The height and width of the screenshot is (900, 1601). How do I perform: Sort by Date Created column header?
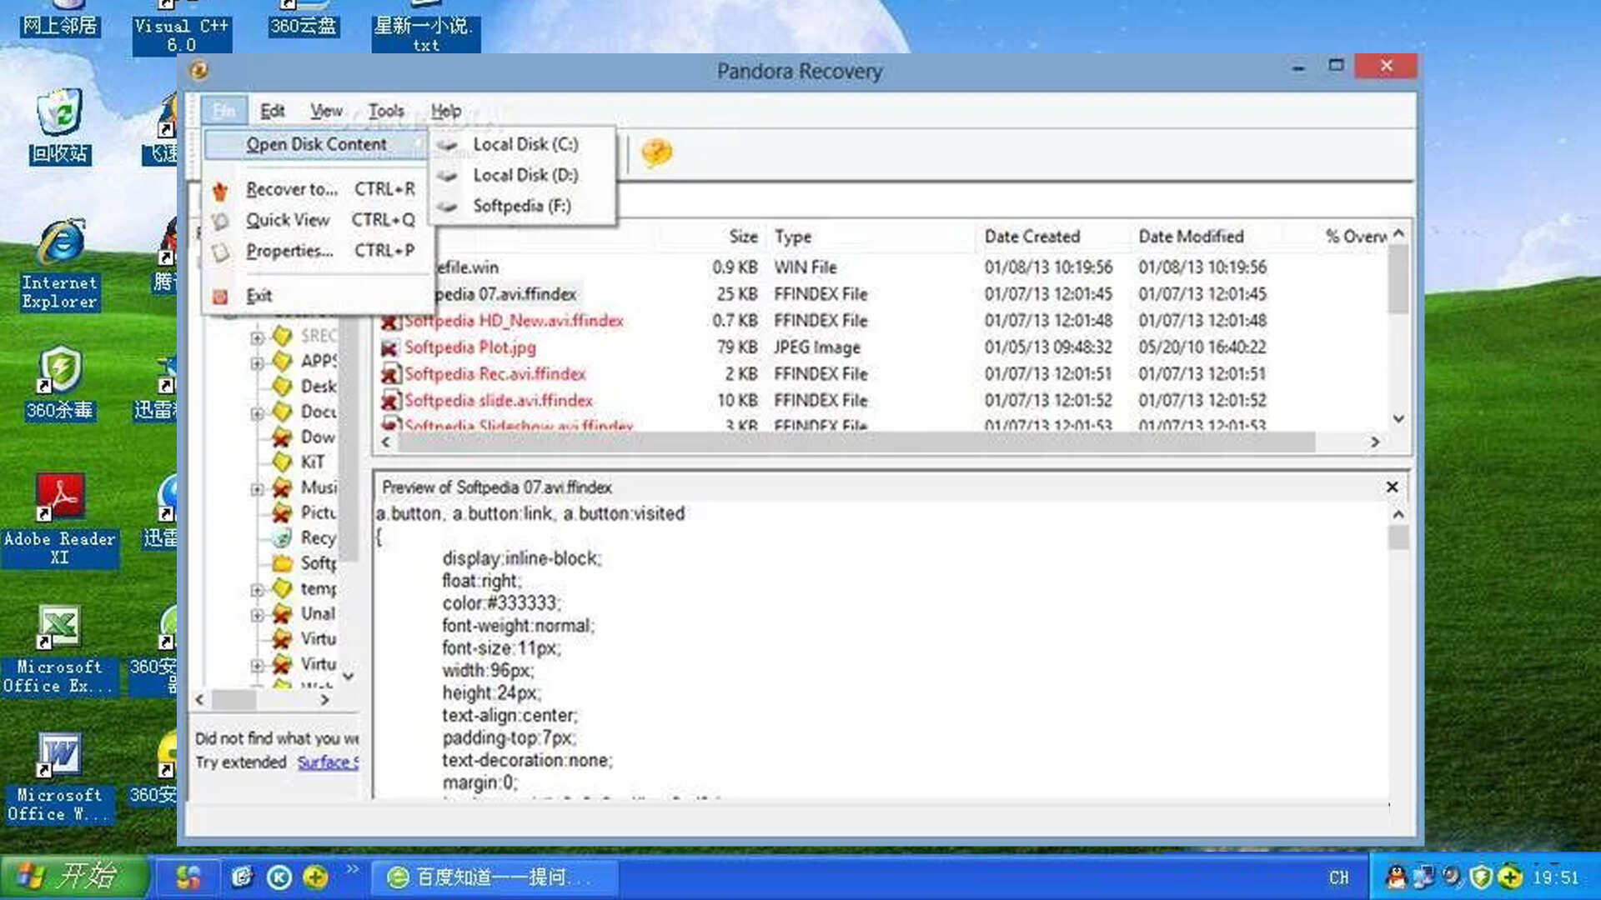tap(1031, 237)
